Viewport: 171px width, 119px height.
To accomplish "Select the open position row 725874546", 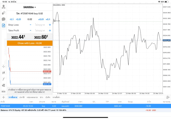I will point(85,106).
